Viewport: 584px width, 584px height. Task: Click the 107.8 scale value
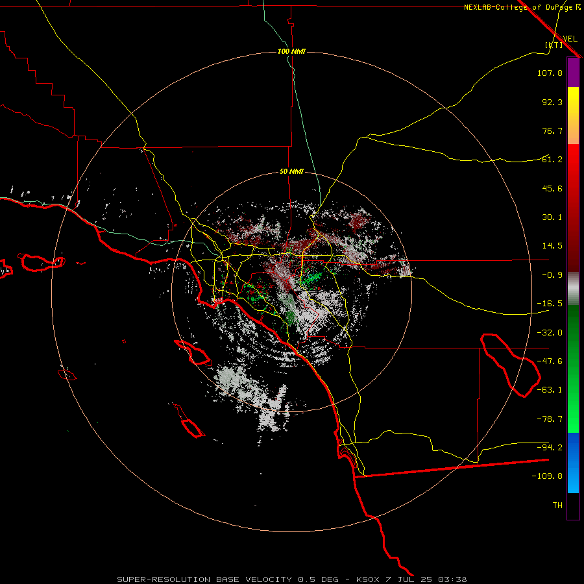[x=550, y=73]
